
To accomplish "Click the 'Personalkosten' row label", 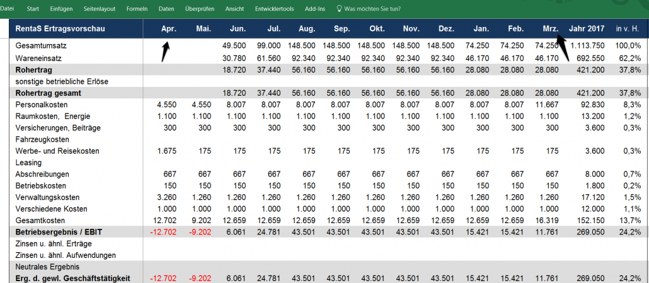I will (x=41, y=105).
